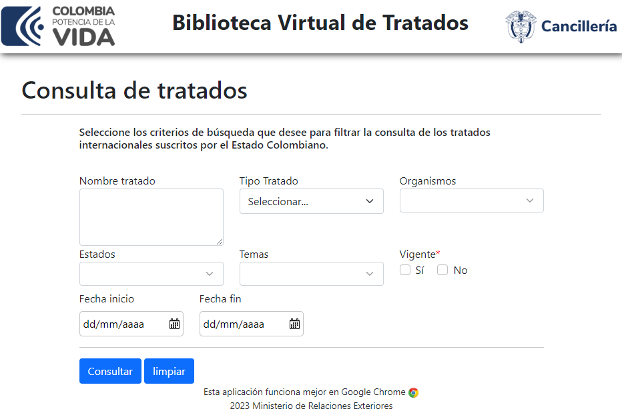The width and height of the screenshot is (622, 417).
Task: Open the Estados dropdown list
Action: (151, 274)
